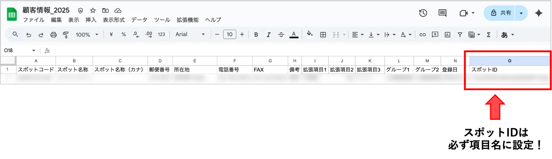552x159 pixels.
Task: Open the ツール menu
Action: (x=162, y=20)
